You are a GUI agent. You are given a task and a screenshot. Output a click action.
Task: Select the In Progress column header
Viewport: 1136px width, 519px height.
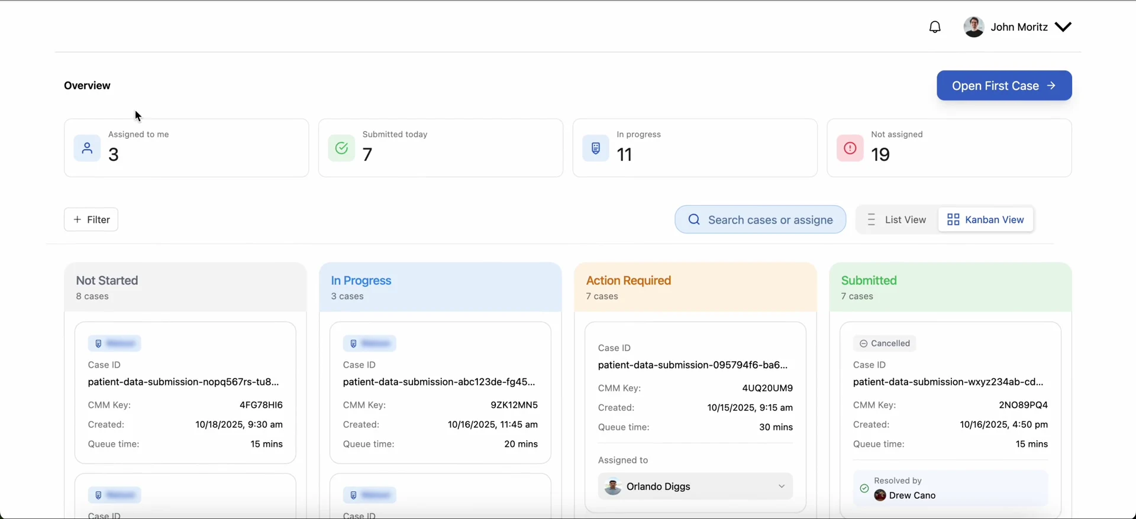coord(440,287)
